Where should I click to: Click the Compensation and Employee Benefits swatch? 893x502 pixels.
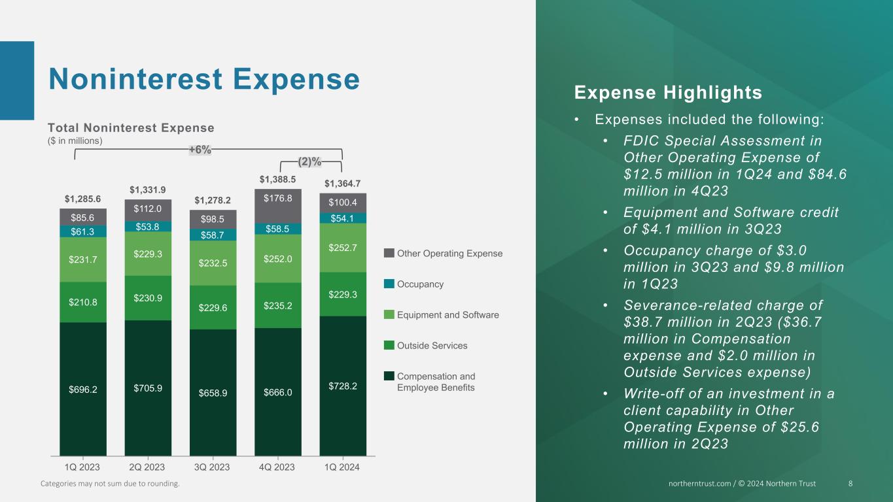tap(389, 376)
